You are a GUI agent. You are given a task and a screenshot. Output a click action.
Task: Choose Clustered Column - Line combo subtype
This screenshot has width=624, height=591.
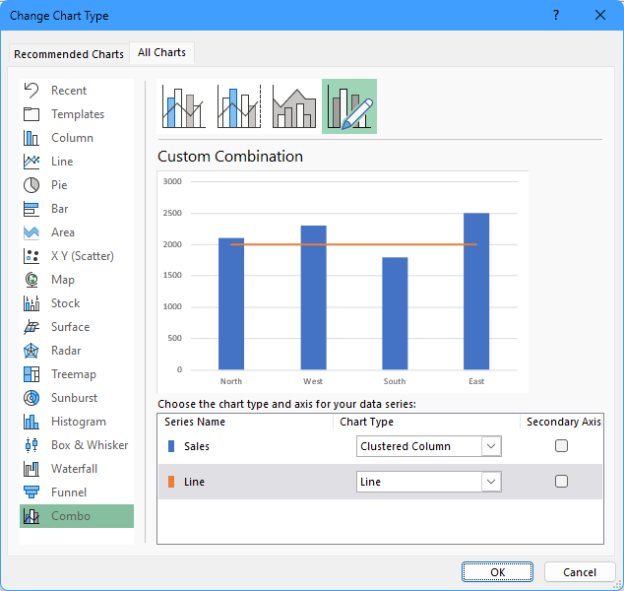coord(184,106)
